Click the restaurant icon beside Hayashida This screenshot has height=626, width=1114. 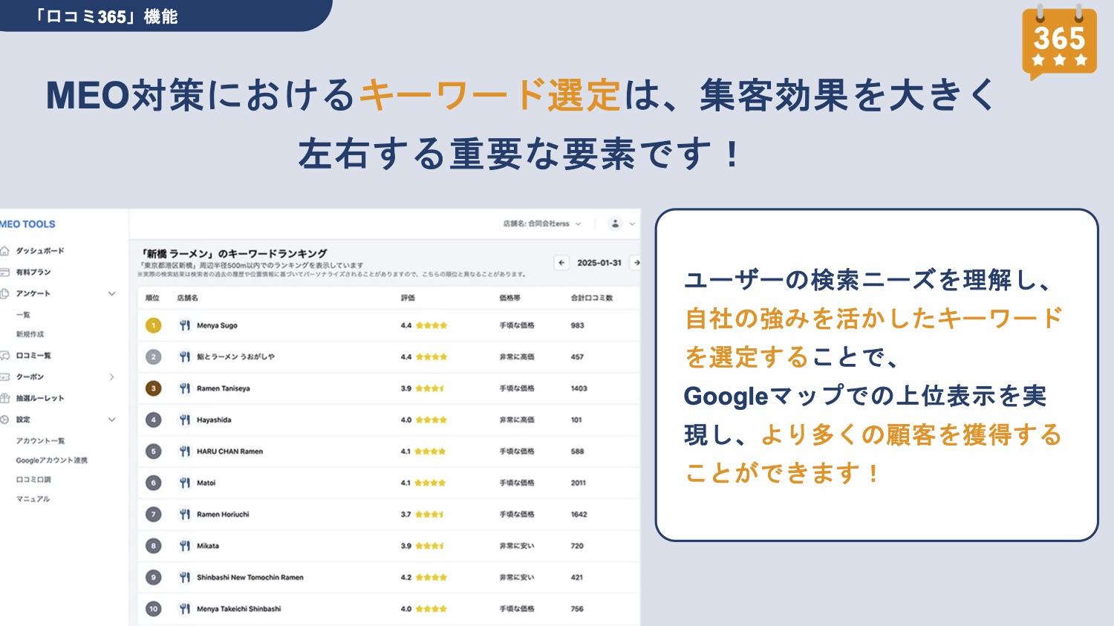pyautogui.click(x=185, y=420)
